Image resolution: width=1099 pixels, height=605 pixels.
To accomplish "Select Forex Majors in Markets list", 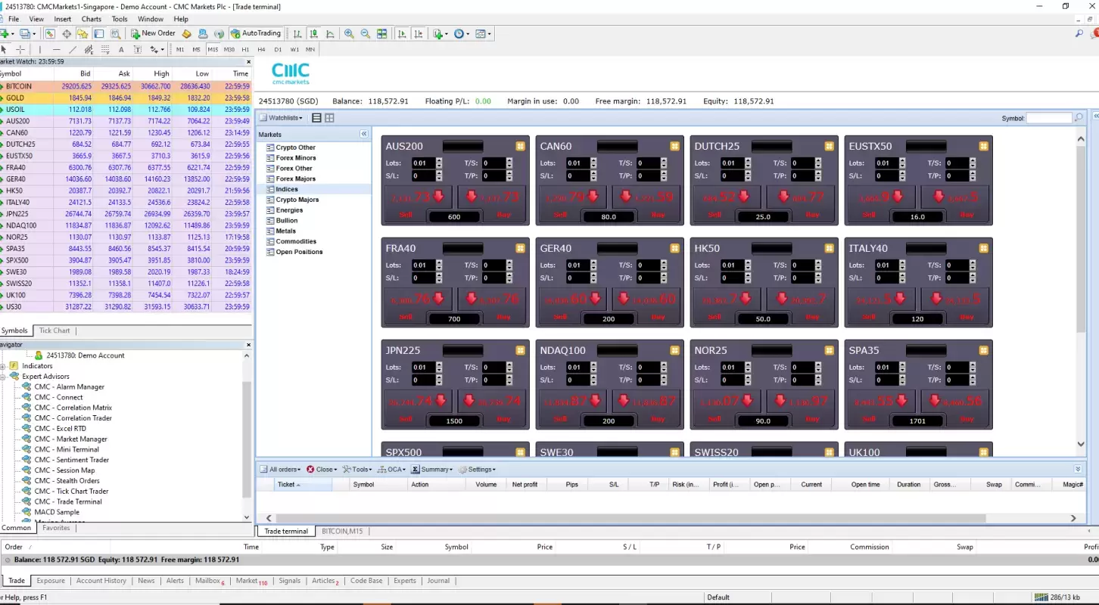I will tap(295, 179).
